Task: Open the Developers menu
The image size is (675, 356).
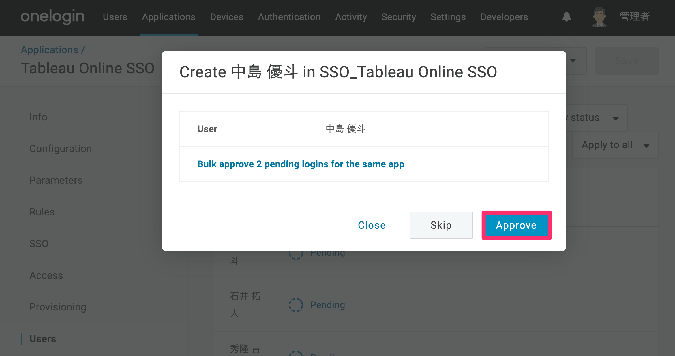Action: 504,17
